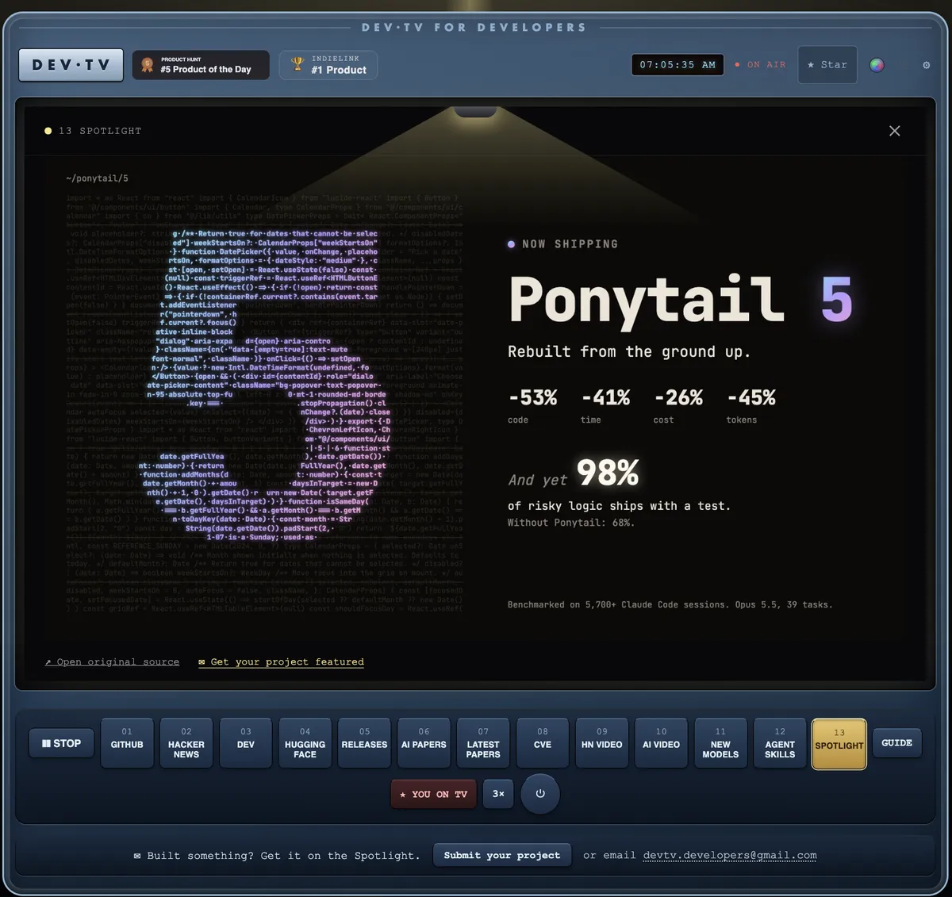Switch to channel 11 New Models
This screenshot has width=952, height=897.
[x=720, y=743]
